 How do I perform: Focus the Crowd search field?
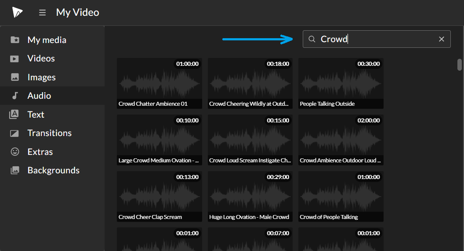point(377,39)
